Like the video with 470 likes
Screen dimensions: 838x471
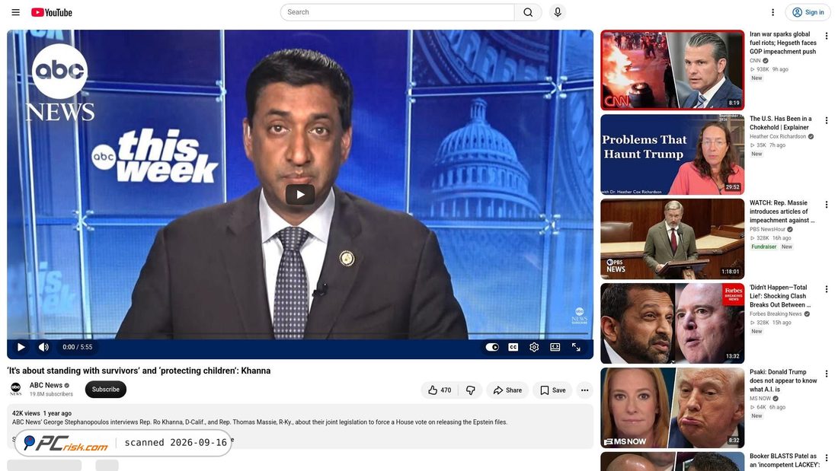pyautogui.click(x=440, y=390)
